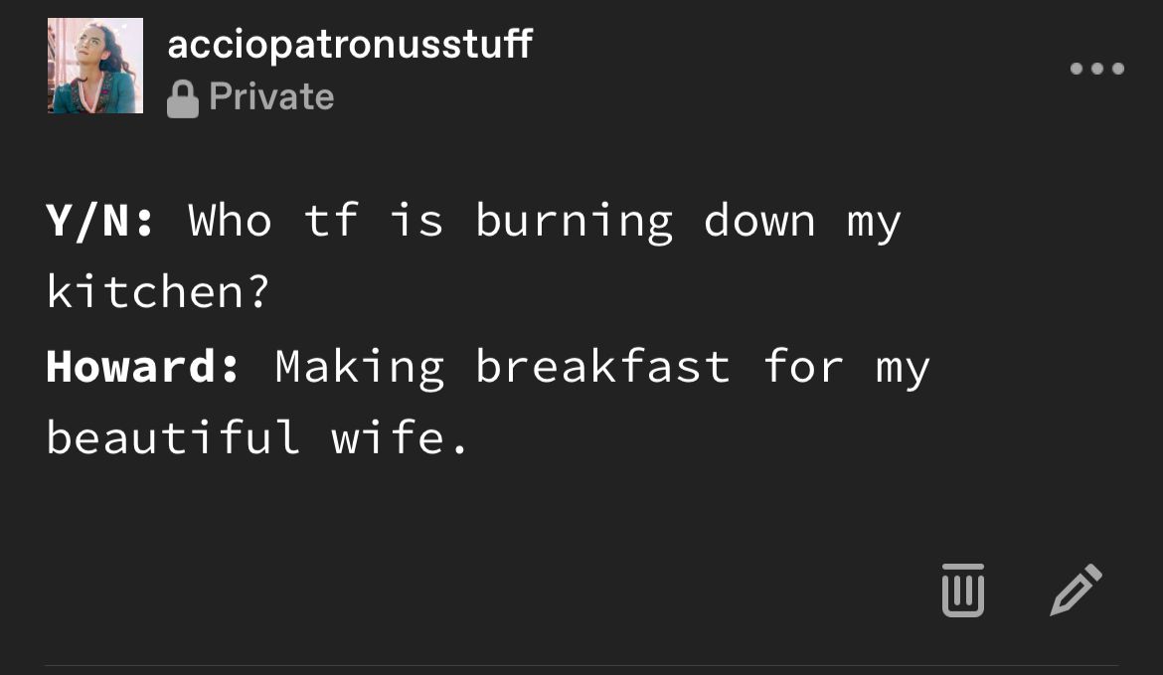This screenshot has height=675, width=1163.
Task: Open the acciopatronusstuff avatar picture
Action: tap(95, 66)
